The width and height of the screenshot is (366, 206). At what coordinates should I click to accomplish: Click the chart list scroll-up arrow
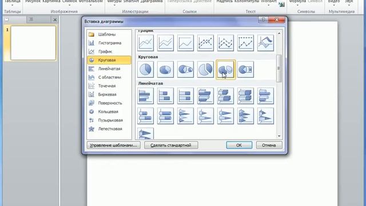279,33
